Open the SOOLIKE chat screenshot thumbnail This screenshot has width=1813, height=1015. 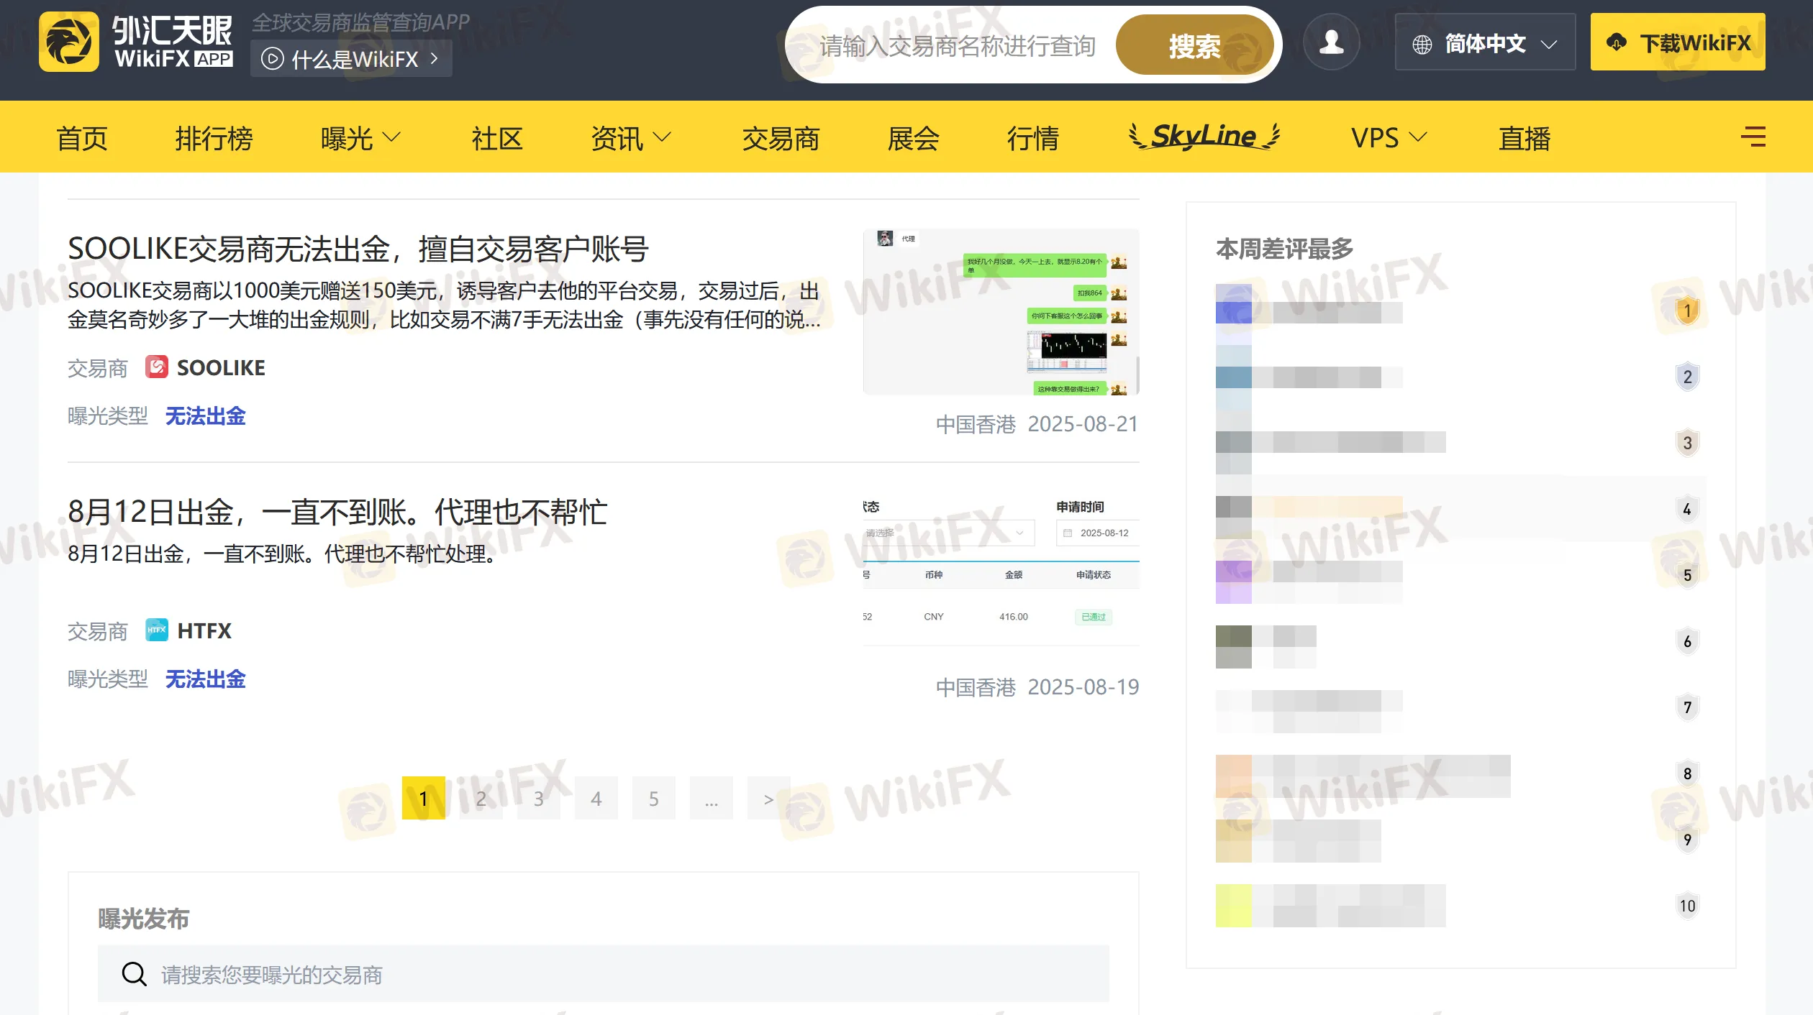click(1001, 312)
